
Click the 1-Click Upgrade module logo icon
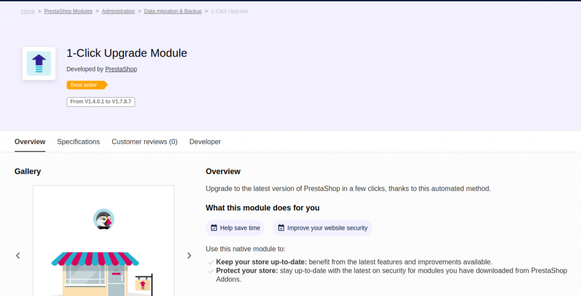click(39, 63)
